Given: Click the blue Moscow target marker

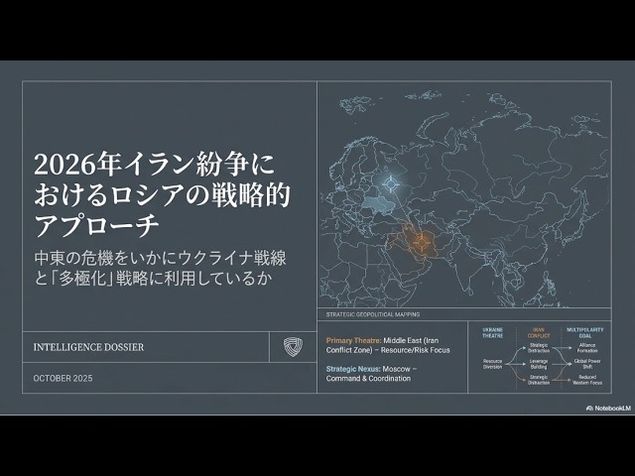Looking at the screenshot, I should (389, 183).
